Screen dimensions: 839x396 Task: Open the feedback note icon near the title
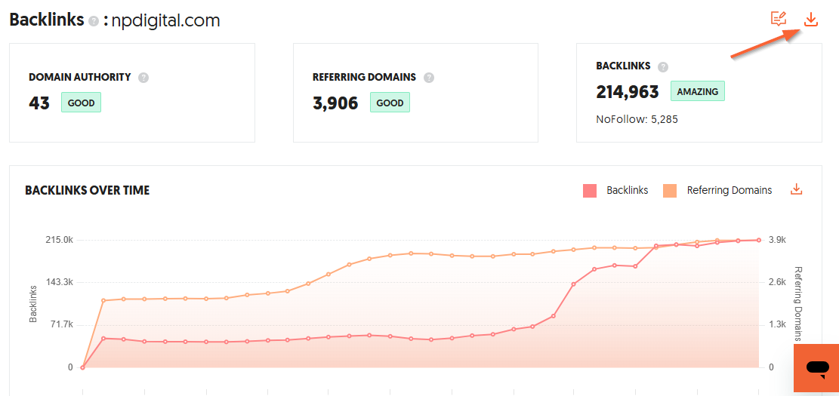point(779,20)
